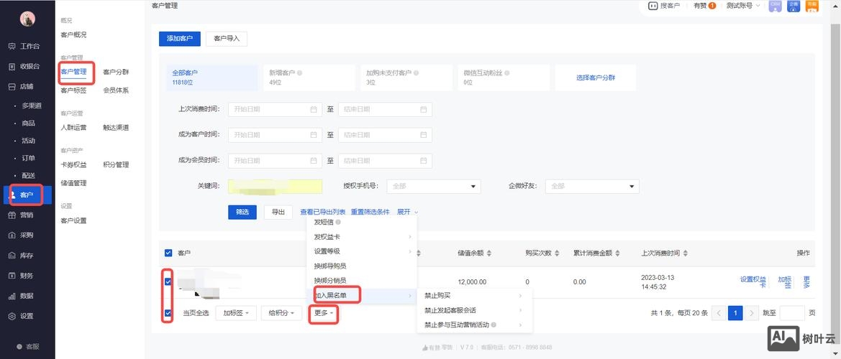
Task: Open 工作台 in the left sidebar
Action: (24, 47)
